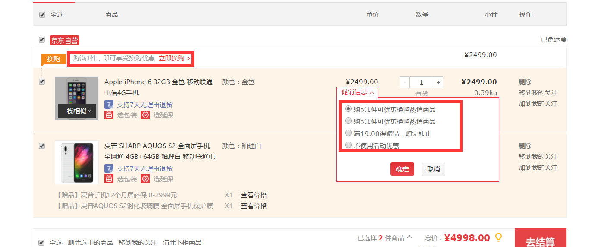Click 加到我的关注 in the iPhone 6 row
Image resolution: width=610 pixels, height=247 pixels.
(x=538, y=104)
